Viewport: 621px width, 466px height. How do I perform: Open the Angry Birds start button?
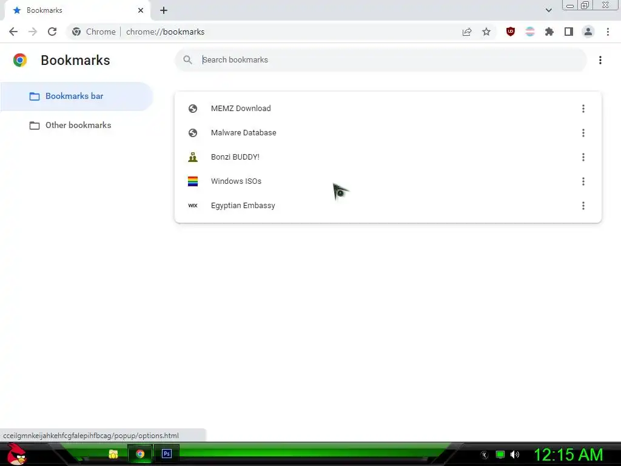click(16, 454)
